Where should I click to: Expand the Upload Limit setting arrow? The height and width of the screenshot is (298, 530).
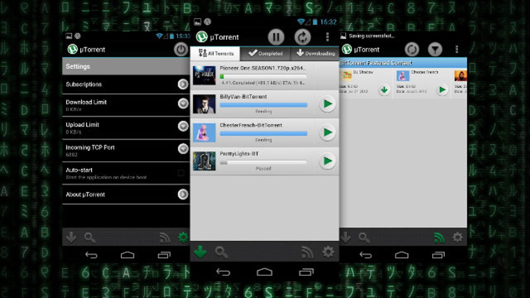click(183, 126)
